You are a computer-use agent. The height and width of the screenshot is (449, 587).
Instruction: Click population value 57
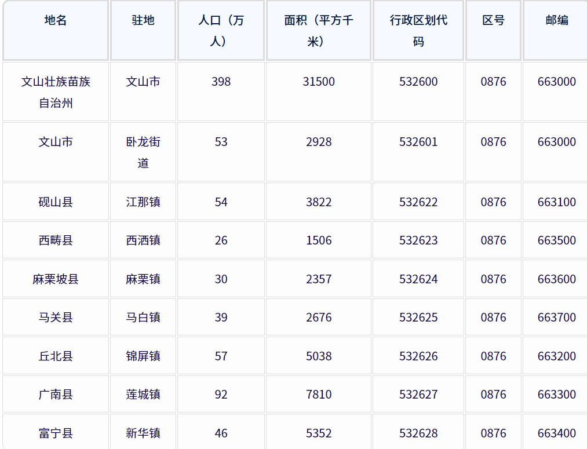(x=221, y=356)
